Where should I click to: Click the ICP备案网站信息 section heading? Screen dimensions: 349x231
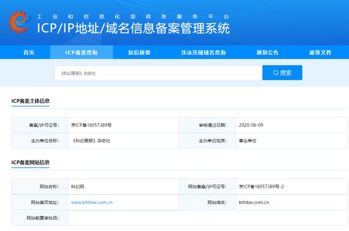[31, 162]
